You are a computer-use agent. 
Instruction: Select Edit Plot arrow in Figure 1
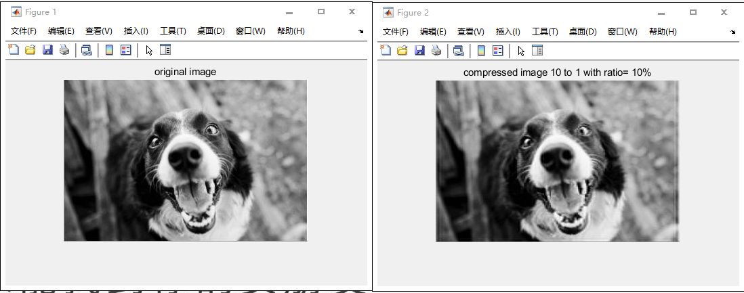tap(149, 50)
